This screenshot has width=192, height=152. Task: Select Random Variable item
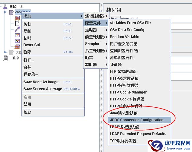[x=139, y=37]
